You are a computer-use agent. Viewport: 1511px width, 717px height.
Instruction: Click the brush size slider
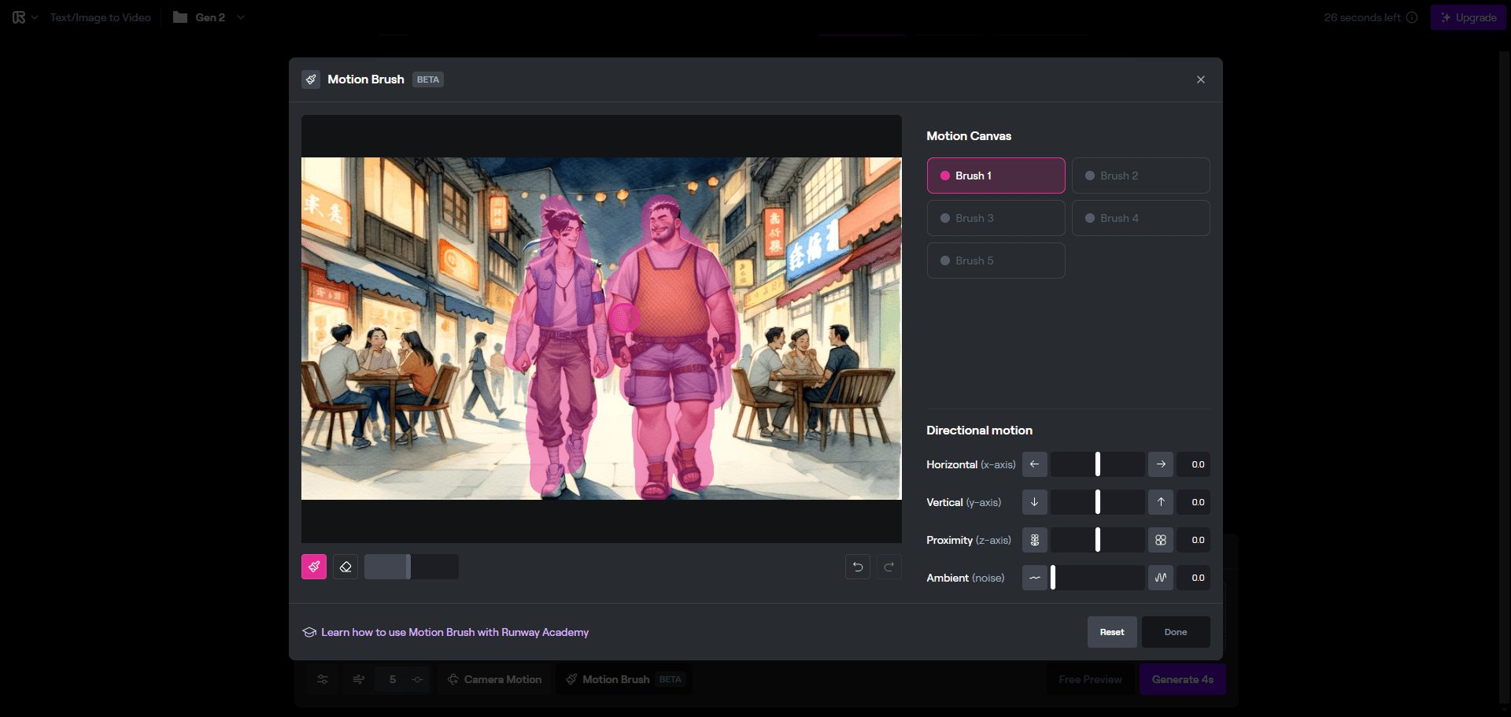(x=412, y=567)
